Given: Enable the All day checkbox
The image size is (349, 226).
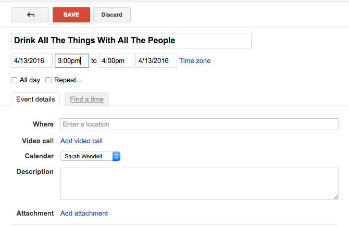Looking at the screenshot, I should coord(14,80).
